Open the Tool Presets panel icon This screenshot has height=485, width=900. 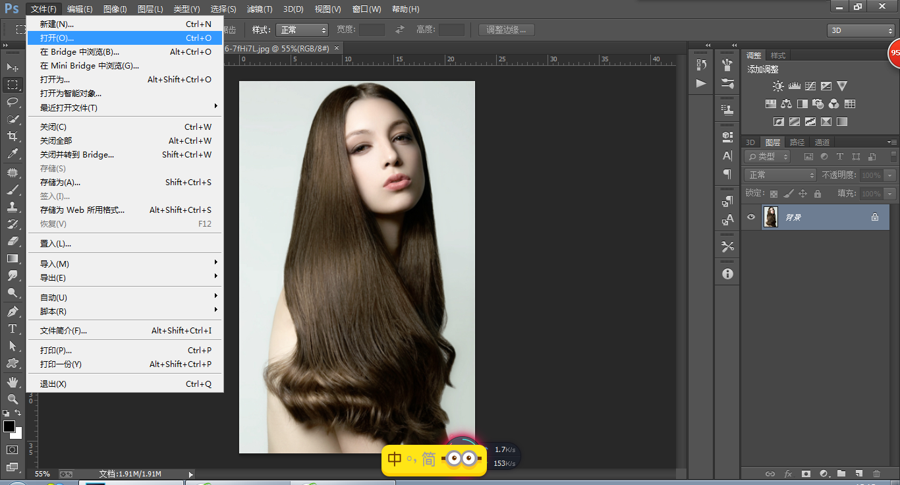point(727,246)
